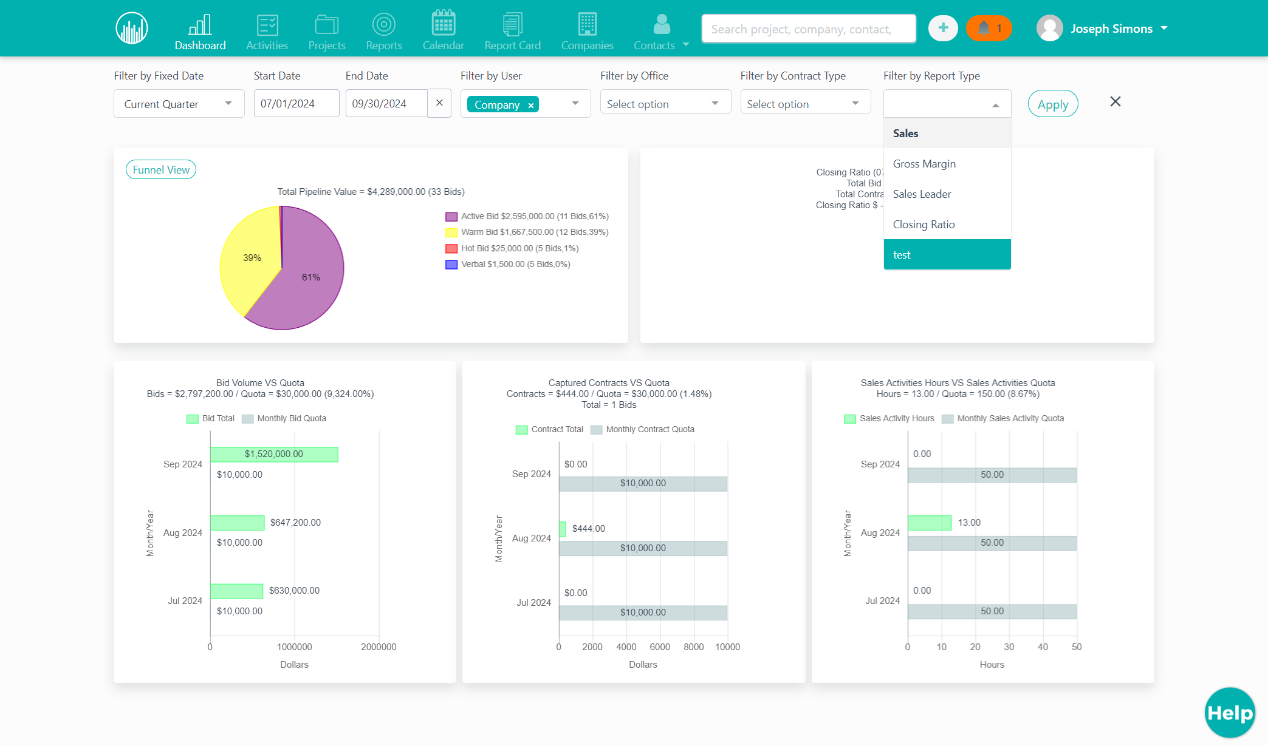
Task: Toggle Active Bid legend swatch
Action: pos(451,217)
